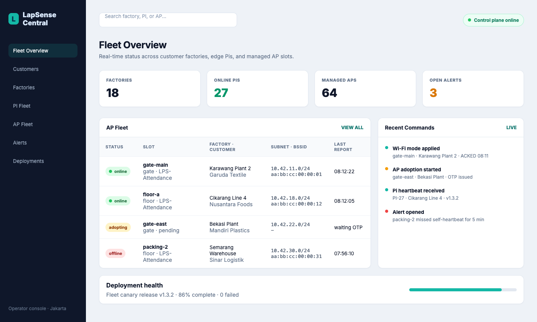Select the gate-main slot name
Viewport: 537px width, 322px height.
tap(155, 165)
